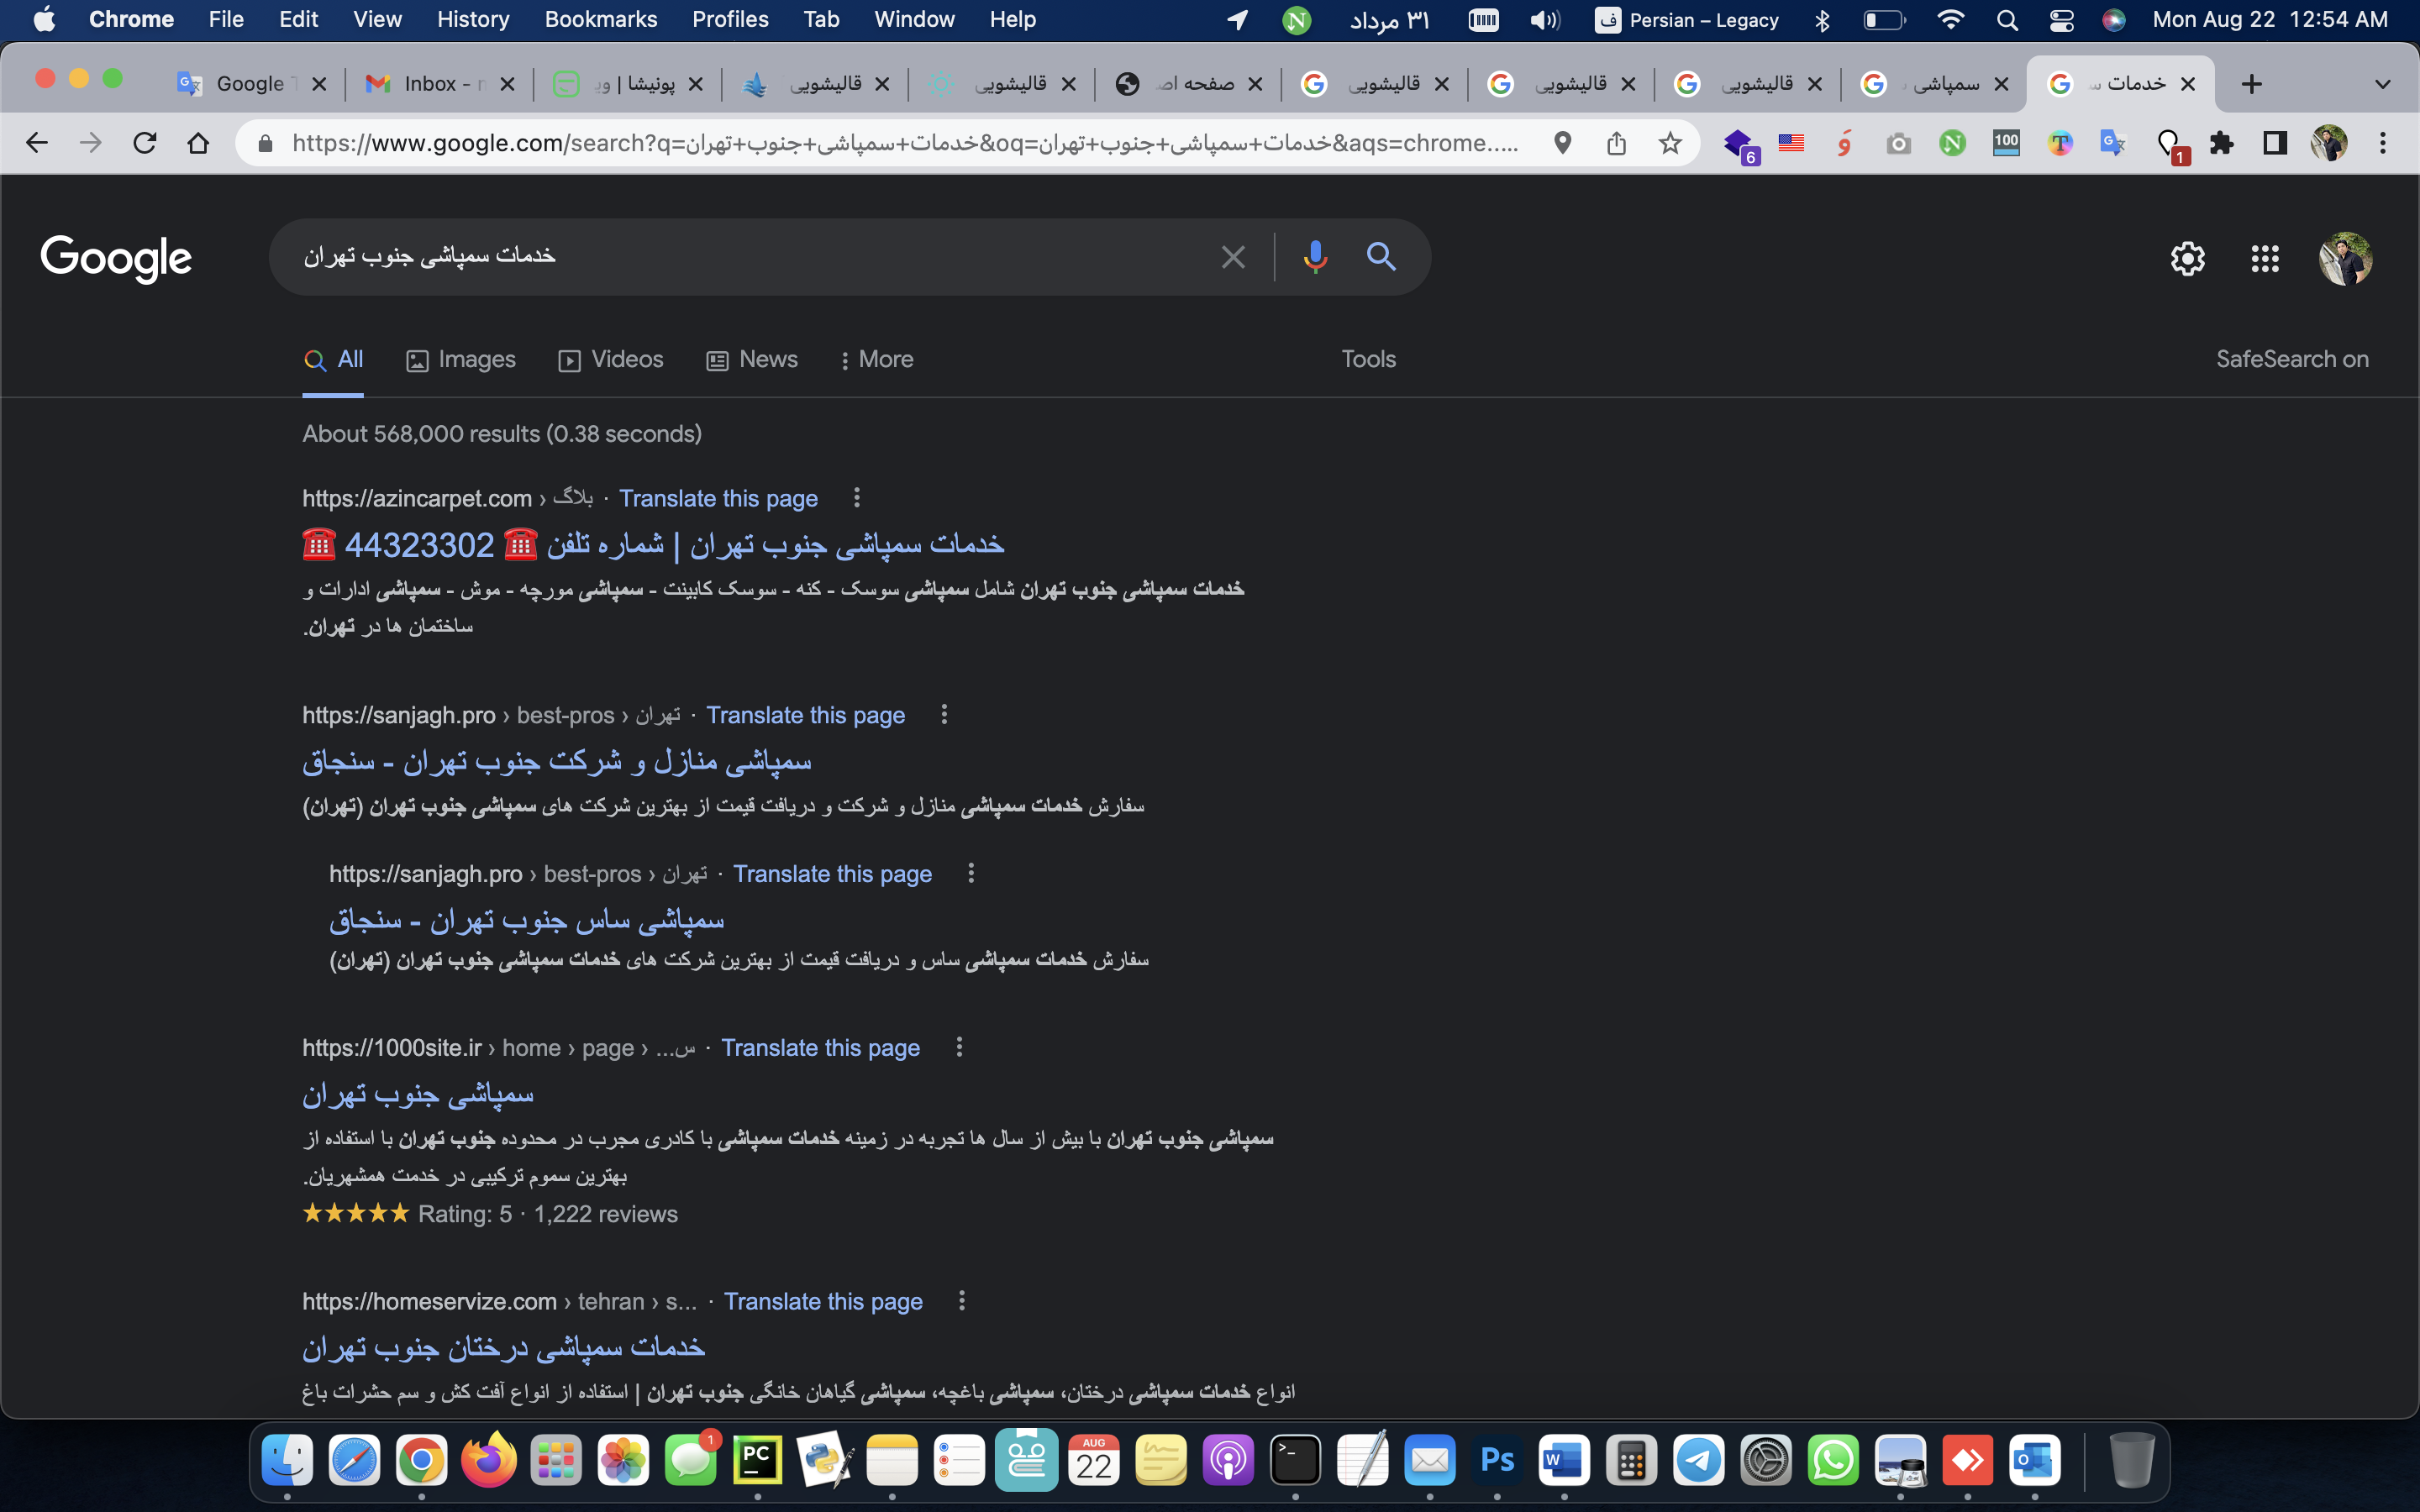Expand the More search filters
The image size is (2420, 1512).
(877, 359)
